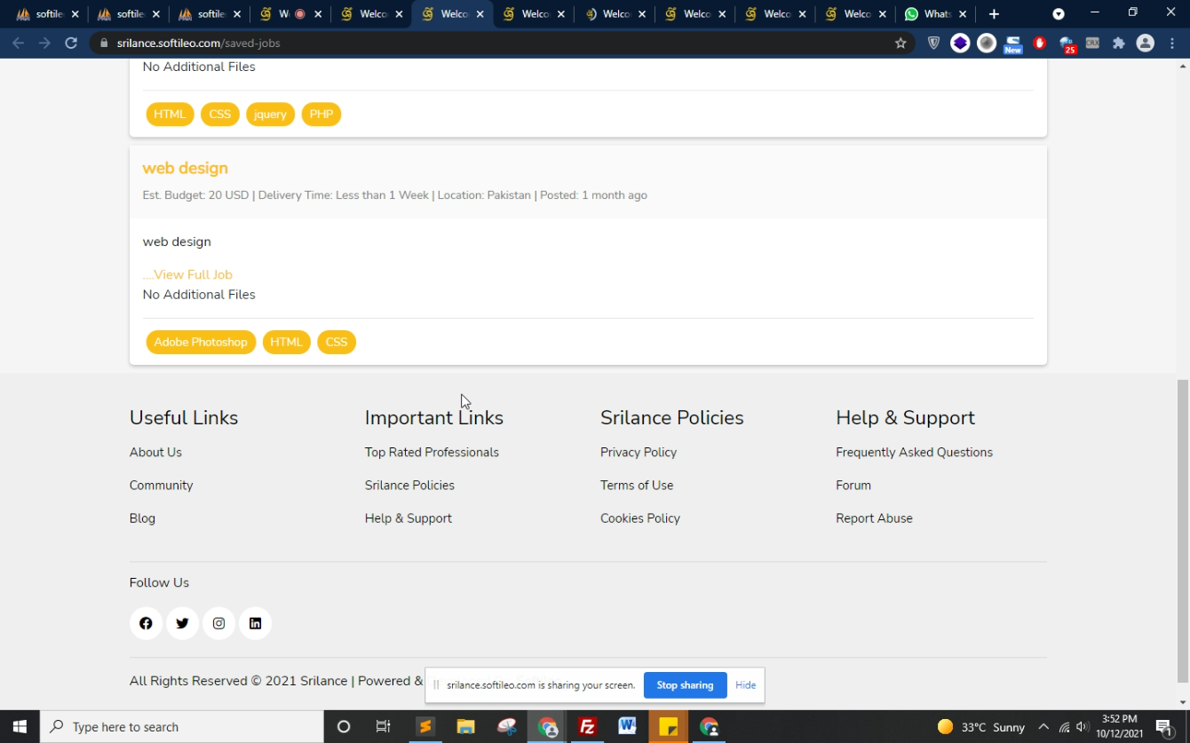1190x743 pixels.
Task: Open the Privacy Policy link
Action: click(x=638, y=452)
